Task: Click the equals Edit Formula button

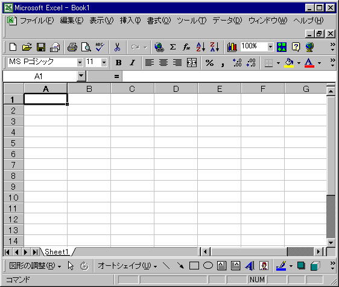Action: click(116, 76)
